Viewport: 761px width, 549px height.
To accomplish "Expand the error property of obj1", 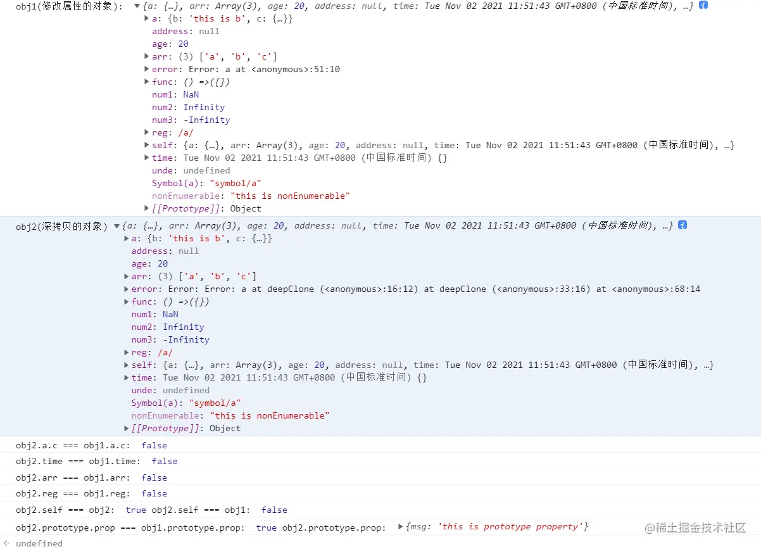I will pos(146,69).
